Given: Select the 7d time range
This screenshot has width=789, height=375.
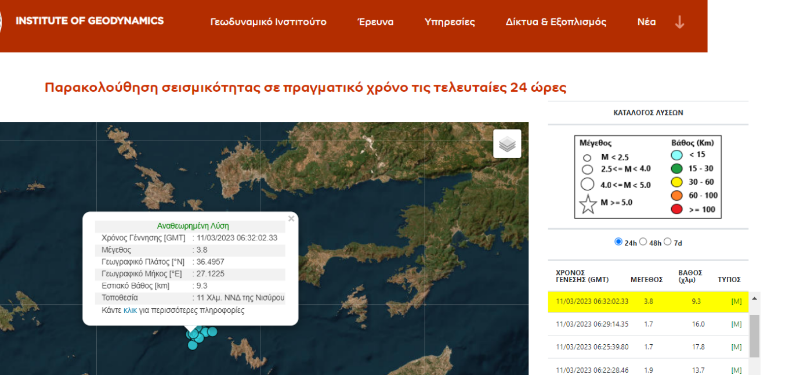Looking at the screenshot, I should coord(667,241).
